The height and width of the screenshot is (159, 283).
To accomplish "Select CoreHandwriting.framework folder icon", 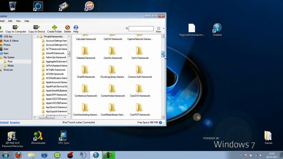I will [85, 107].
